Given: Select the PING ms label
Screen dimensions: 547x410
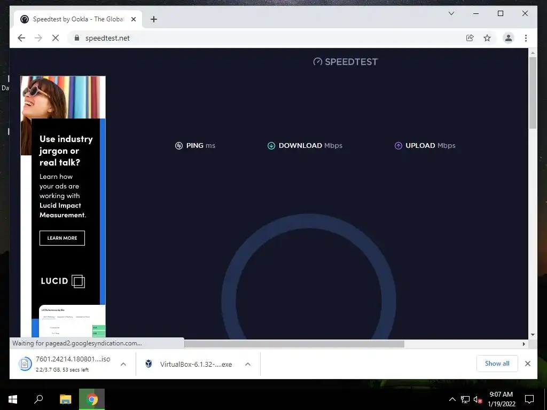Looking at the screenshot, I should [x=201, y=146].
